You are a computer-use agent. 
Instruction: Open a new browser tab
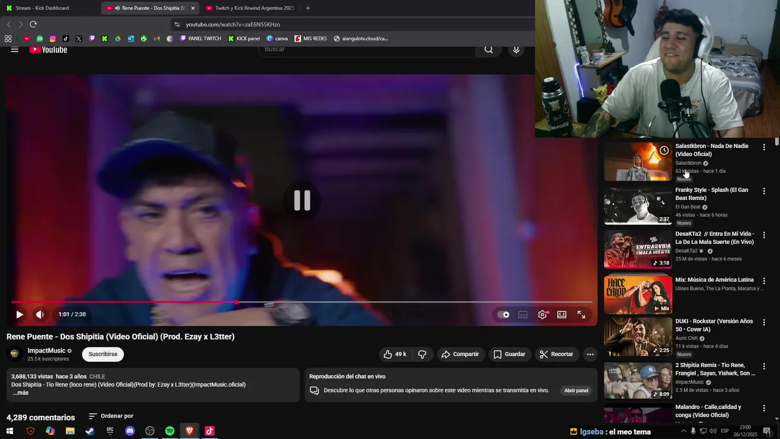308,8
